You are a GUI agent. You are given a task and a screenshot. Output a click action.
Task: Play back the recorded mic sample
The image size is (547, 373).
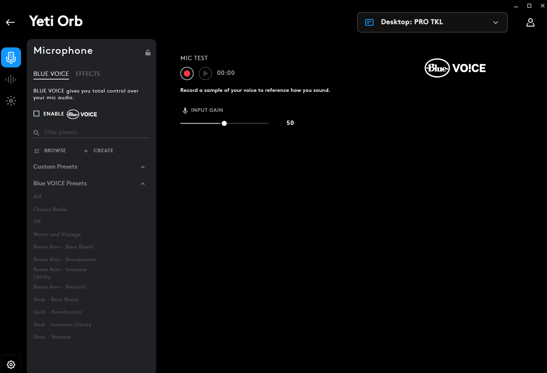(205, 73)
